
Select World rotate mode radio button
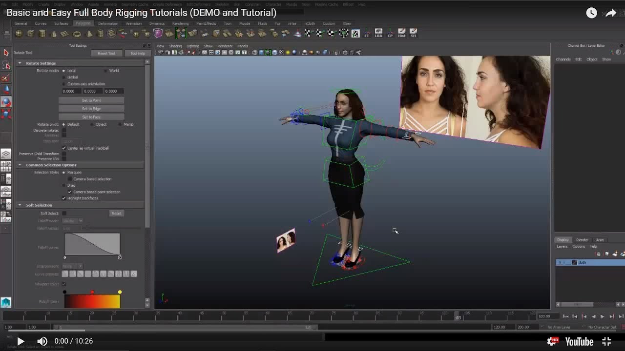105,71
